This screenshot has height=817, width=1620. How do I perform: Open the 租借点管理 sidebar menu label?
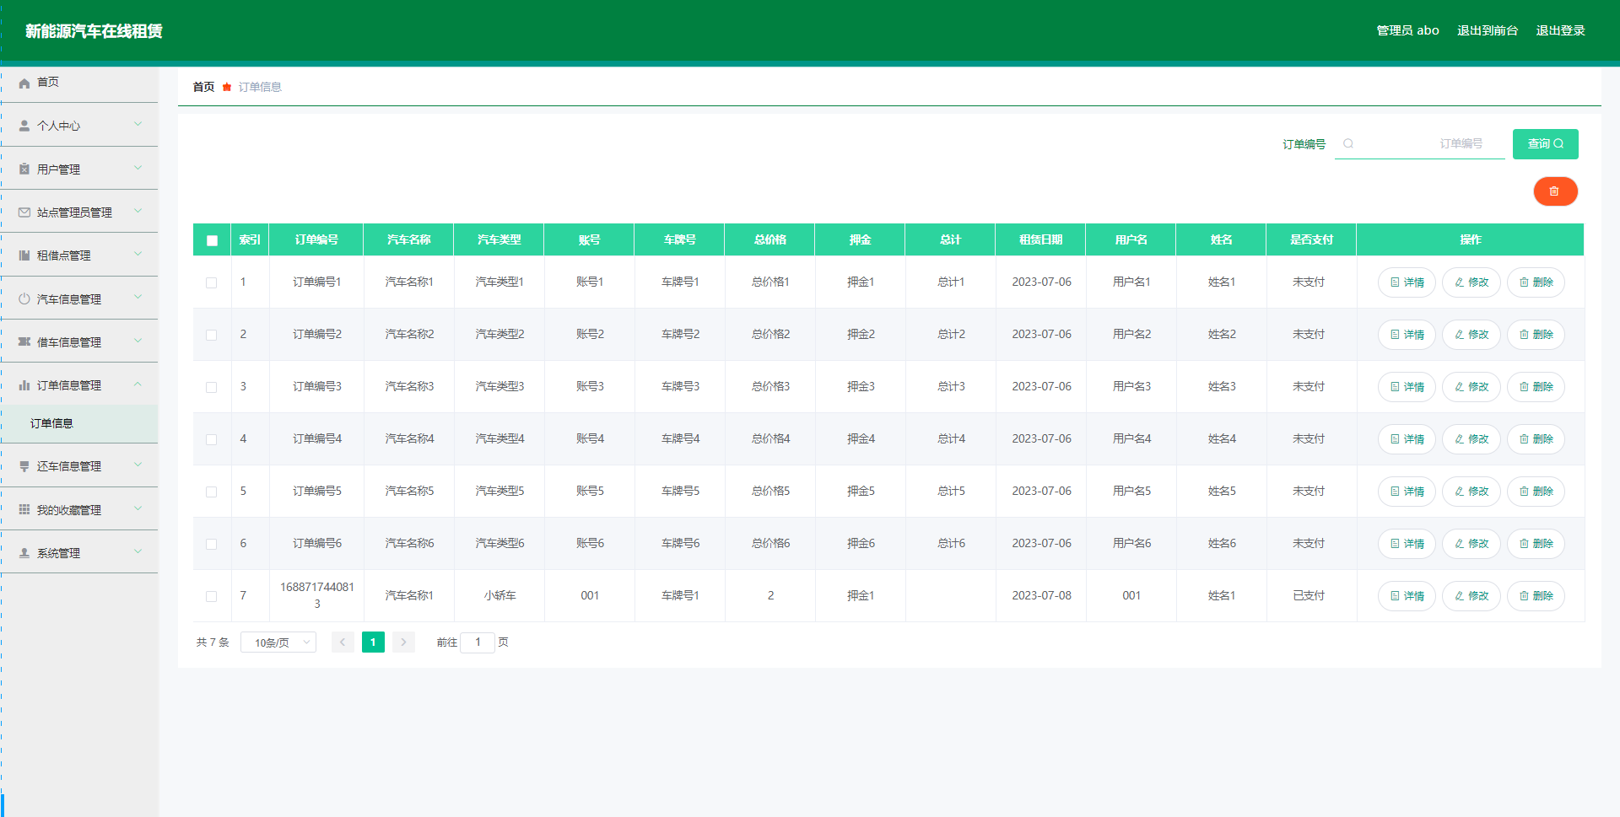click(x=63, y=255)
